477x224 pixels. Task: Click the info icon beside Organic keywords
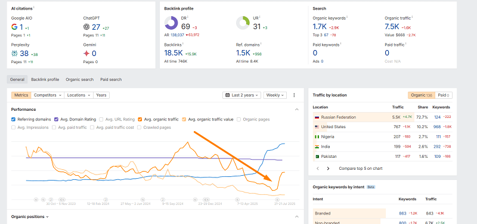click(347, 17)
